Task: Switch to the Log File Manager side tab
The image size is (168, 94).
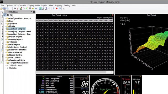Action: tap(2, 33)
